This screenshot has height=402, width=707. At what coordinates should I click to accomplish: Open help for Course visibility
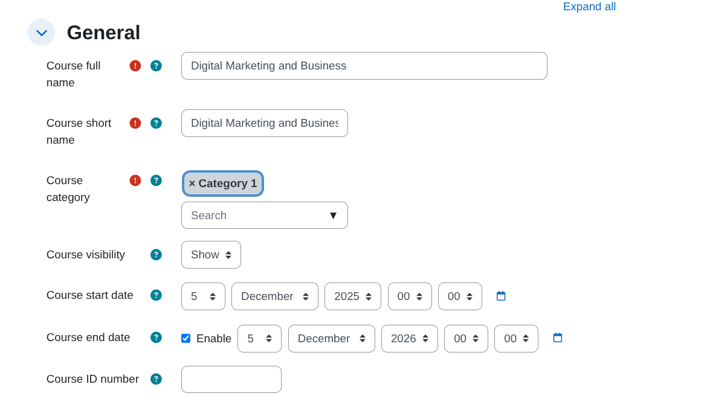156,255
